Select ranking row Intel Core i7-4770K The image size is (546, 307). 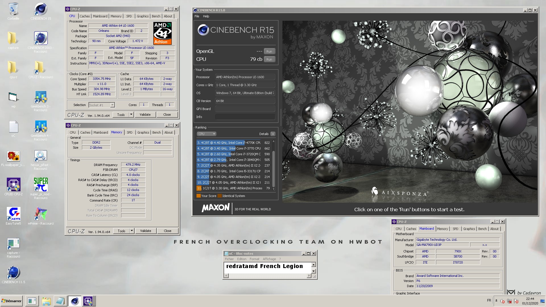(233, 143)
